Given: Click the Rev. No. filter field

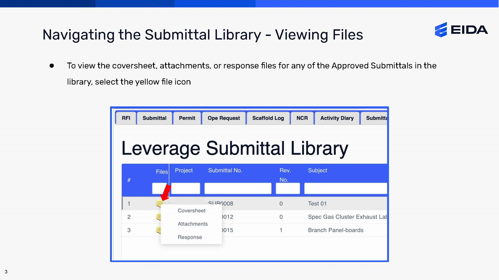Looking at the screenshot, I should point(287,188).
